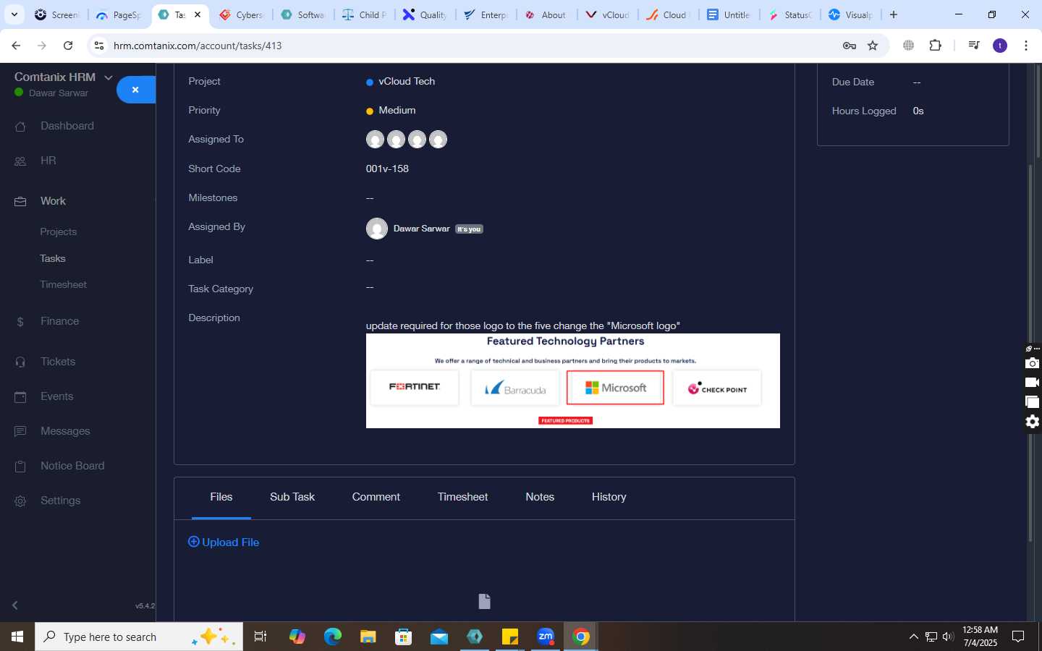Open Projects under Work menu
The width and height of the screenshot is (1042, 651).
coord(59,231)
